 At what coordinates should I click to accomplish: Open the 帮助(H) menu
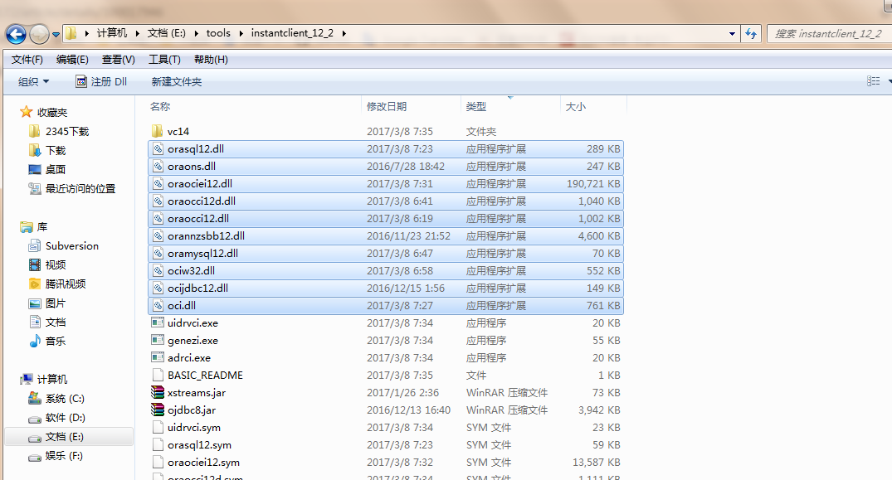tap(211, 60)
